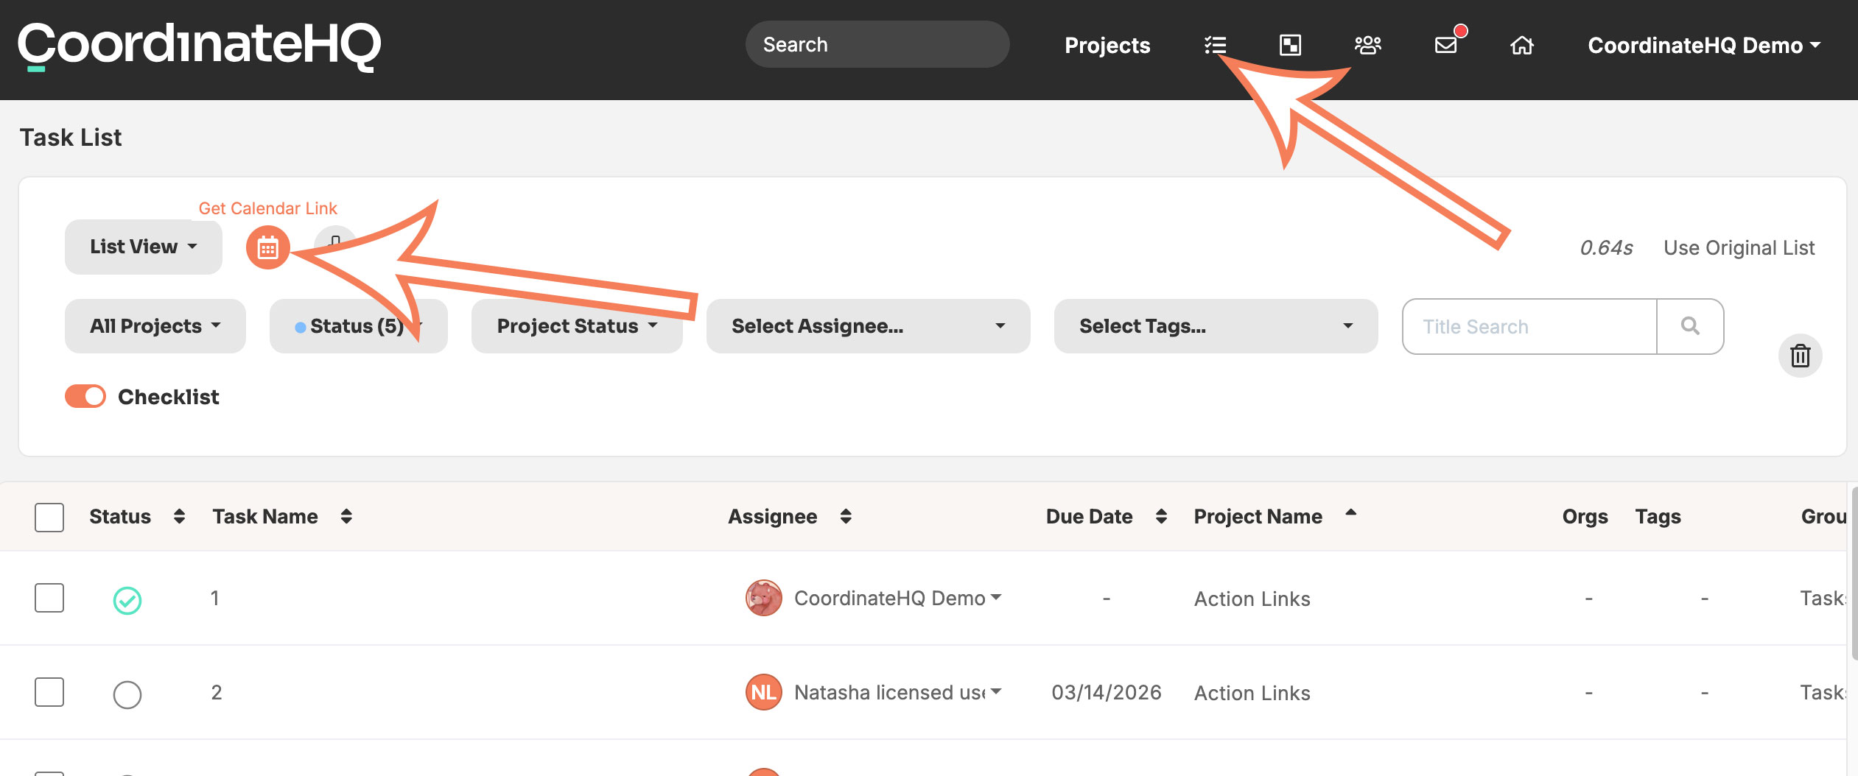Image resolution: width=1858 pixels, height=776 pixels.
Task: Open Action Links project in task 1 row
Action: point(1252,599)
